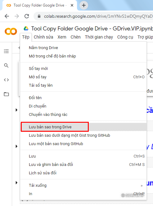Expand second collapsed notebook section arrow
Viewport: 153px width, 206px height.
(16, 146)
